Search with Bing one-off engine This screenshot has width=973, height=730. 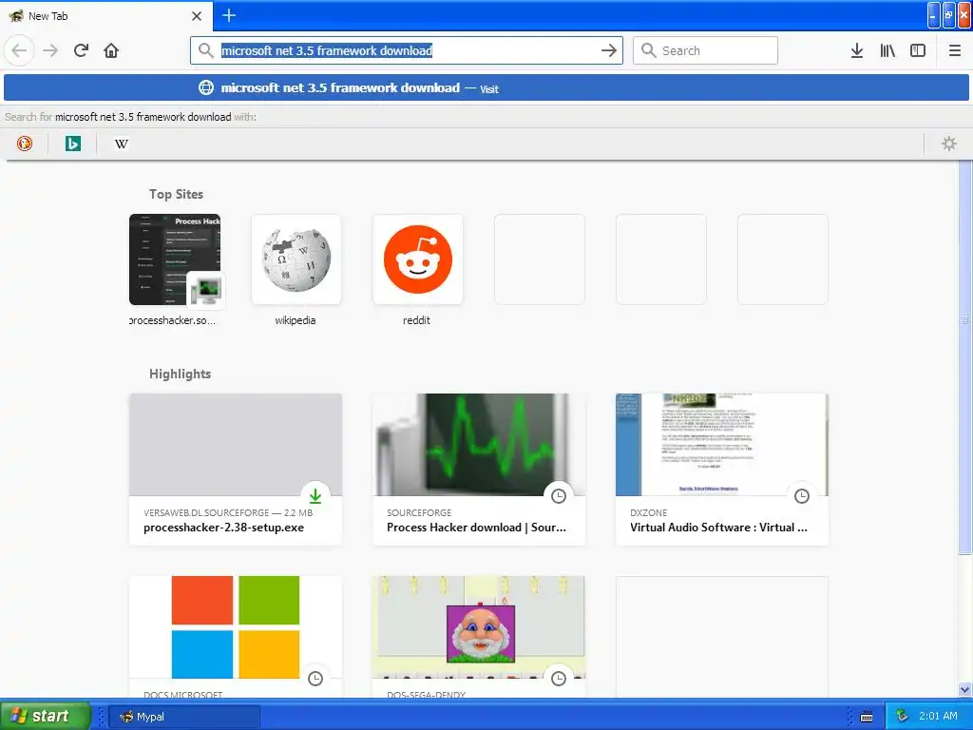click(72, 144)
